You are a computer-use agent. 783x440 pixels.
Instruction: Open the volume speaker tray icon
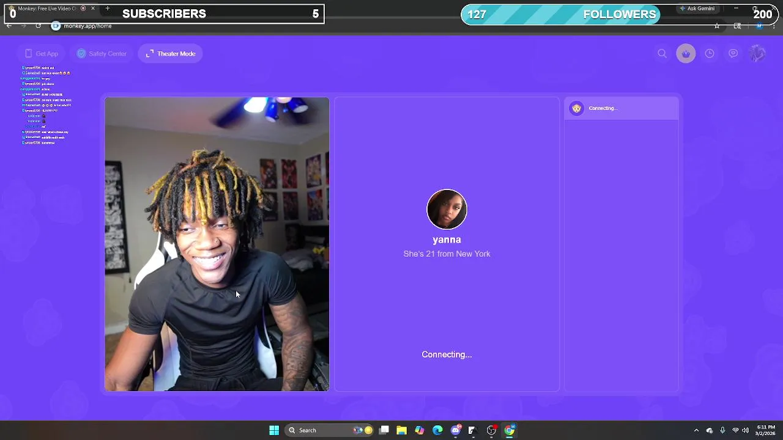pos(746,430)
